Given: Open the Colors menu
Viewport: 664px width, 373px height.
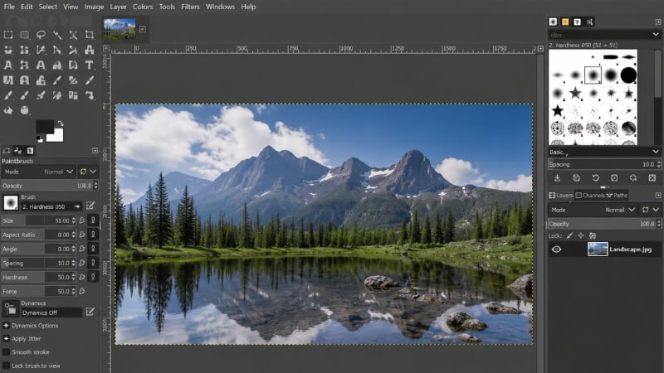Looking at the screenshot, I should click(143, 7).
